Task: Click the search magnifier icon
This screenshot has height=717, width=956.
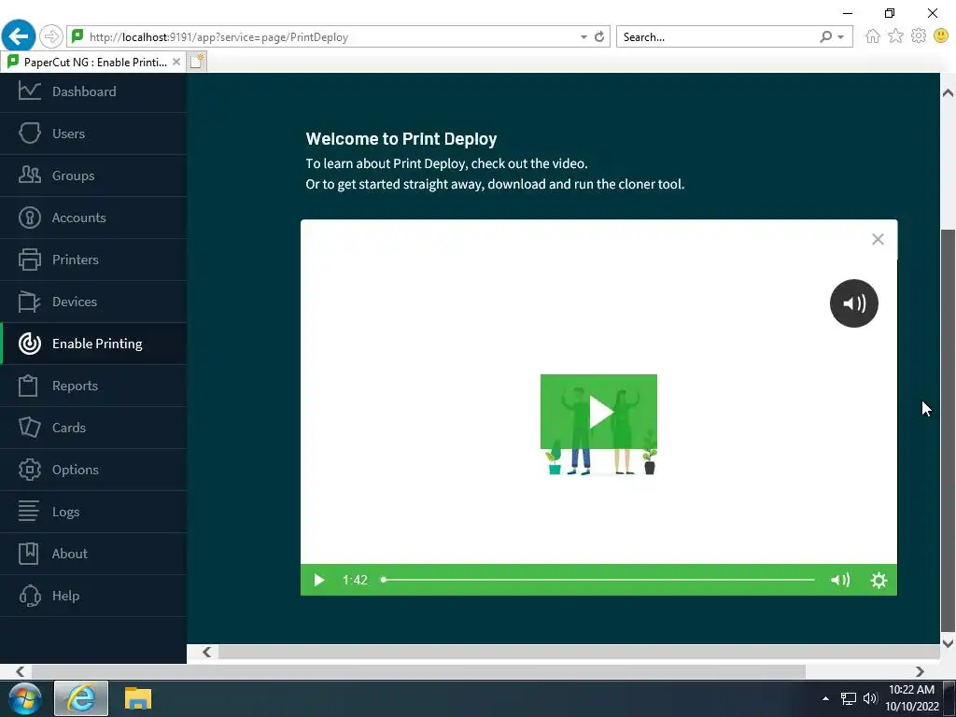Action: 825,36
